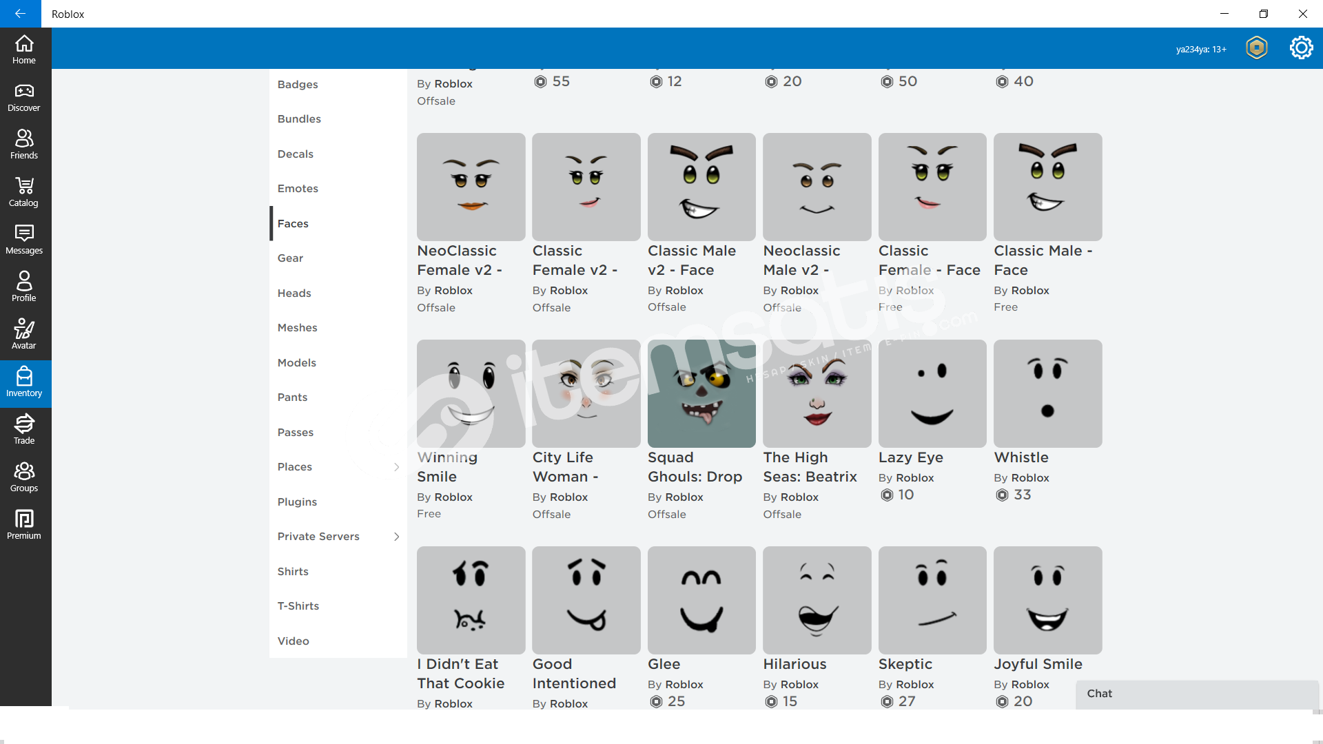Open the Chat panel bar

(x=1196, y=694)
